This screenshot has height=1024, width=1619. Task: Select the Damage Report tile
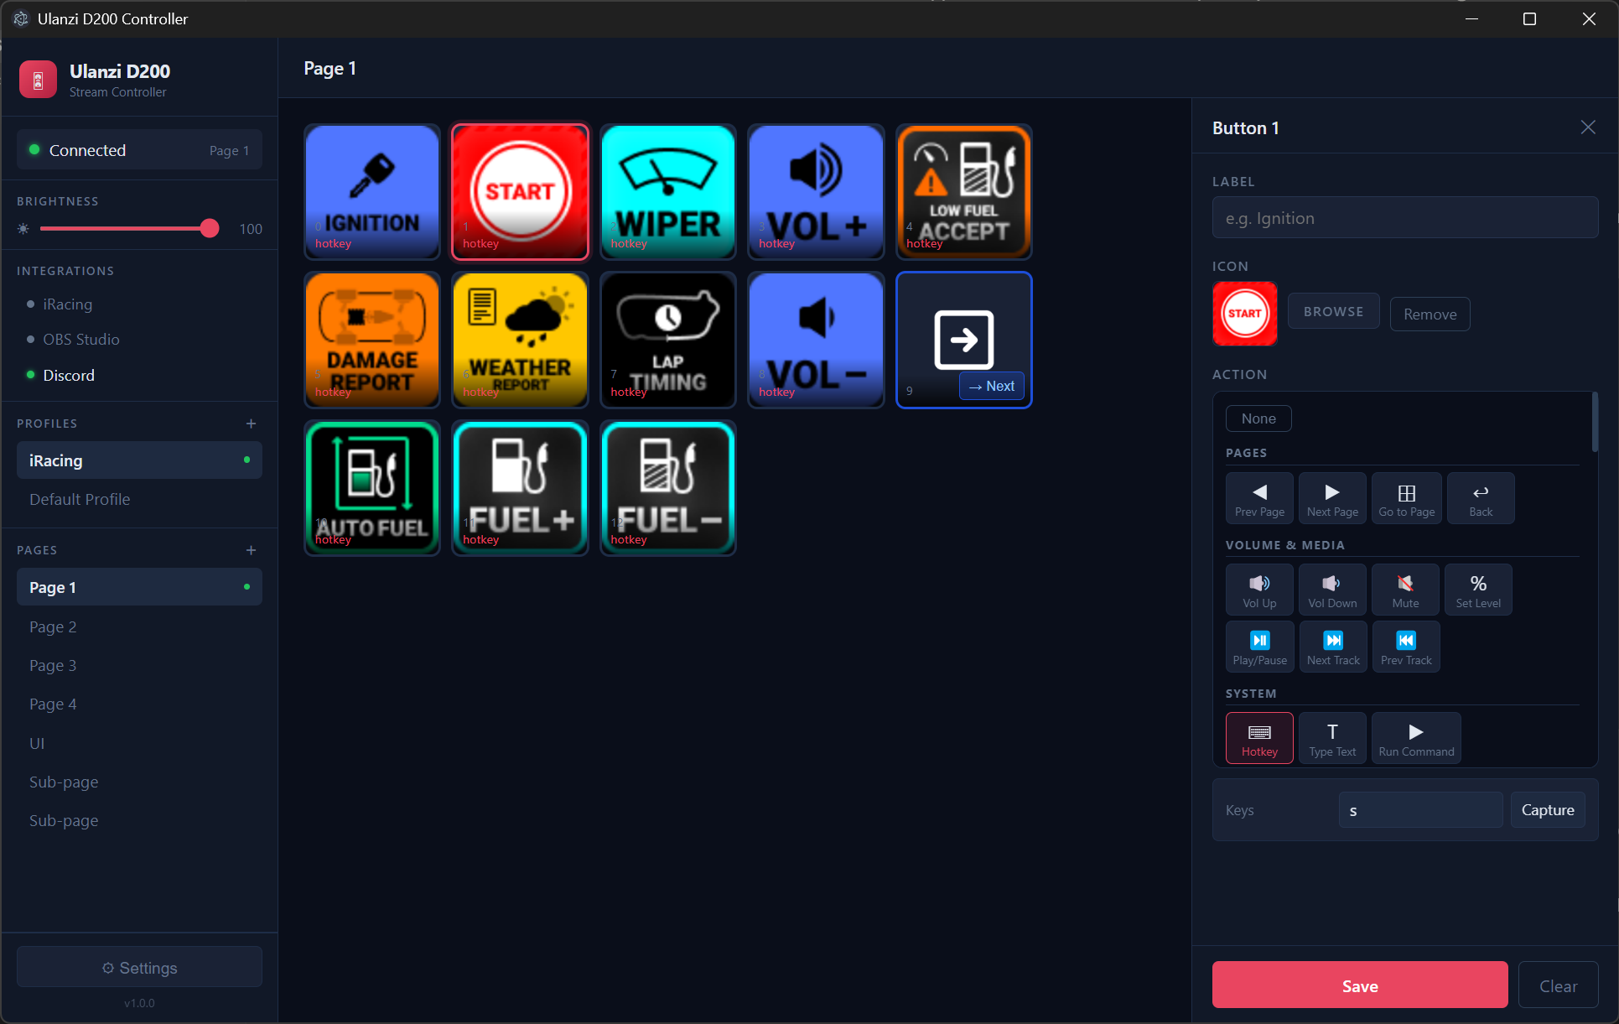372,340
